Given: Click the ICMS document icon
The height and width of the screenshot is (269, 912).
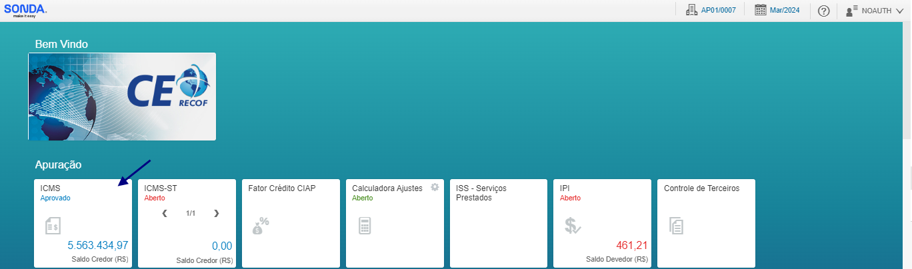Looking at the screenshot, I should tap(53, 226).
